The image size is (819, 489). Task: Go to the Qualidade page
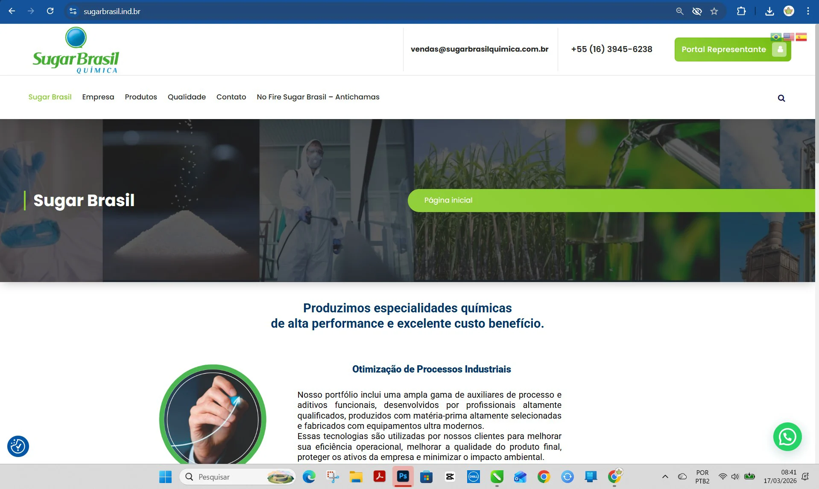click(x=187, y=97)
